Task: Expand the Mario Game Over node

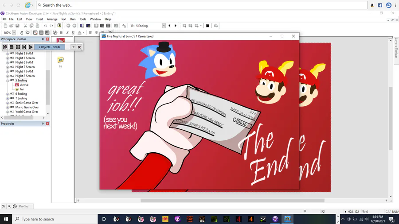Action: tap(8, 108)
